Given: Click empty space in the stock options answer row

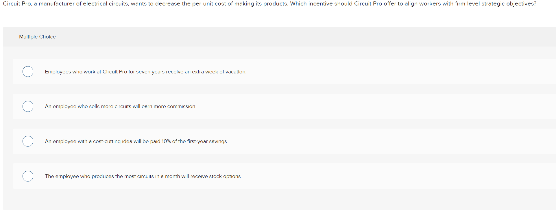Looking at the screenshot, I should (376, 176).
